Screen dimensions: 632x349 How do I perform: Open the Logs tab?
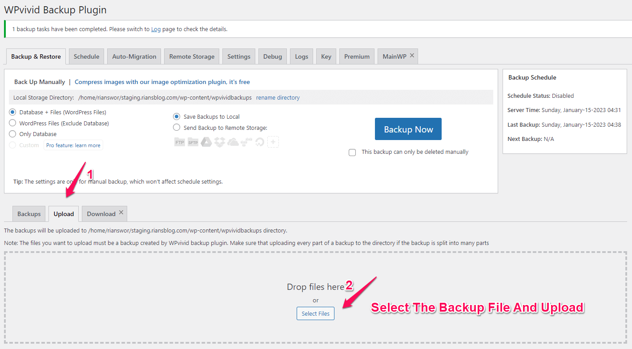coord(302,56)
